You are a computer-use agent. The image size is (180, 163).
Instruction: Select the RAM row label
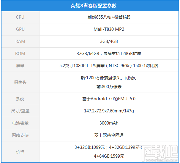(x=20, y=41)
